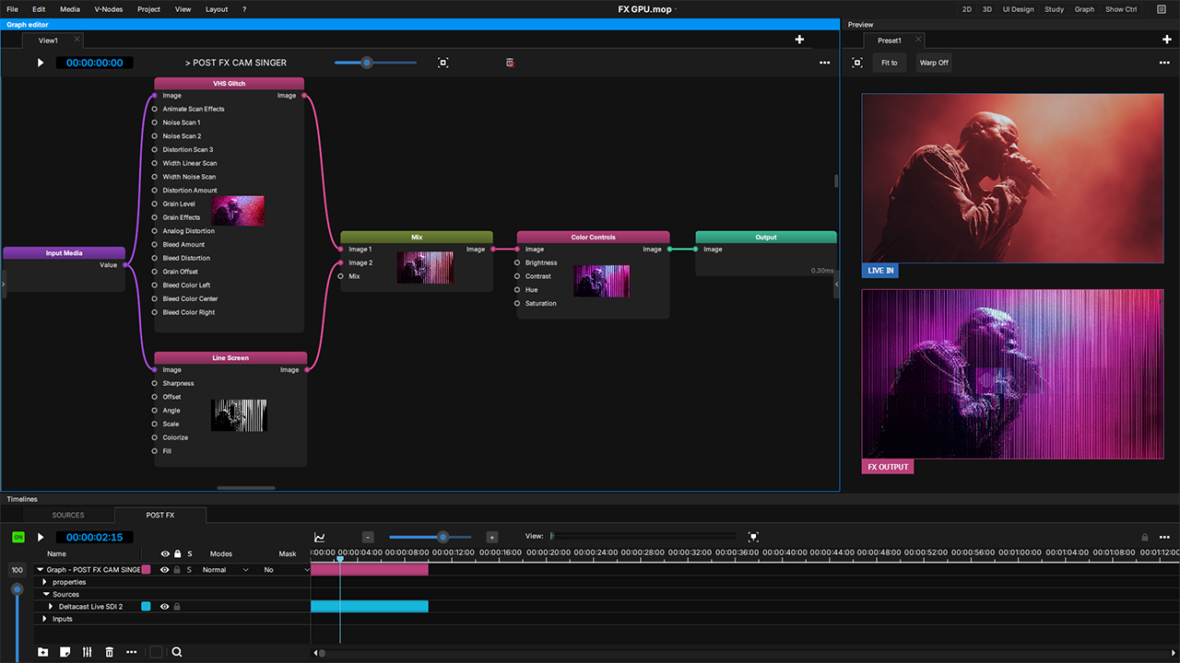Adjust the layer opacity vertical slider
Viewport: 1180px width, 663px height.
point(17,589)
